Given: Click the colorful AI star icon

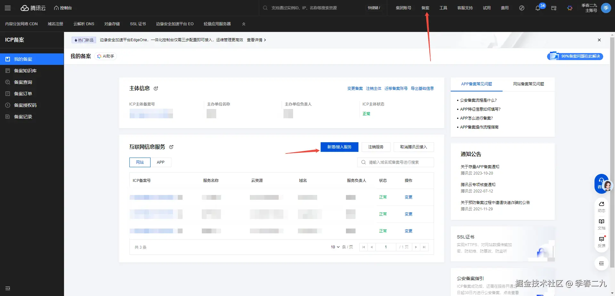Looking at the screenshot, I should (x=570, y=8).
